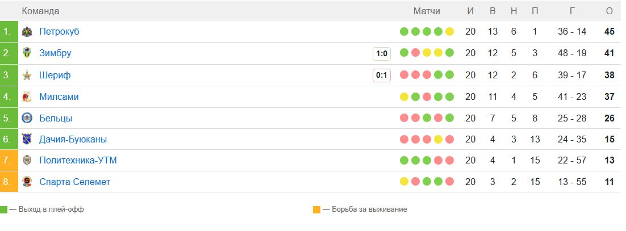Click the Бельцы round crest icon
626x231 pixels.
pos(27,119)
